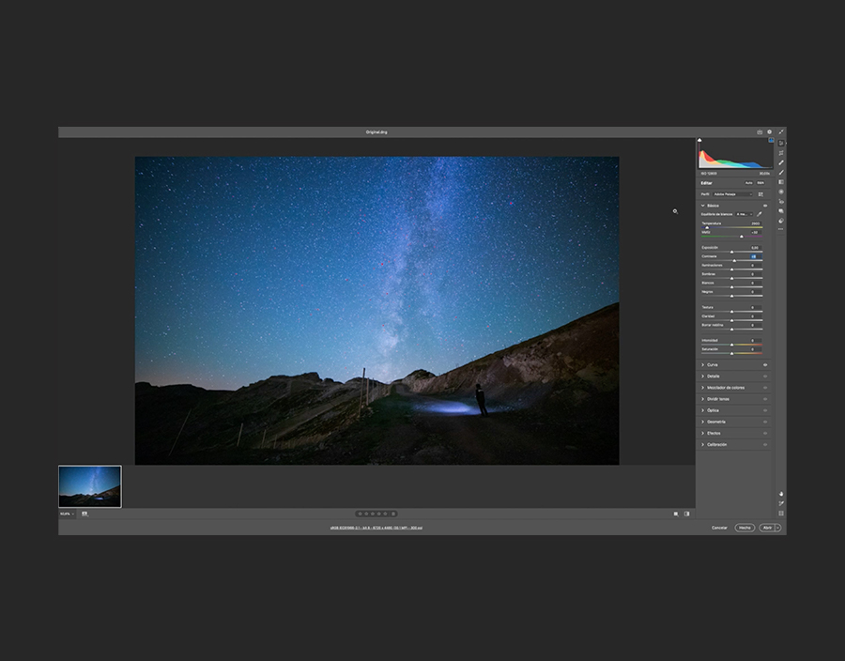Open the three-dot More options icon
This screenshot has height=661, width=845.
[781, 229]
